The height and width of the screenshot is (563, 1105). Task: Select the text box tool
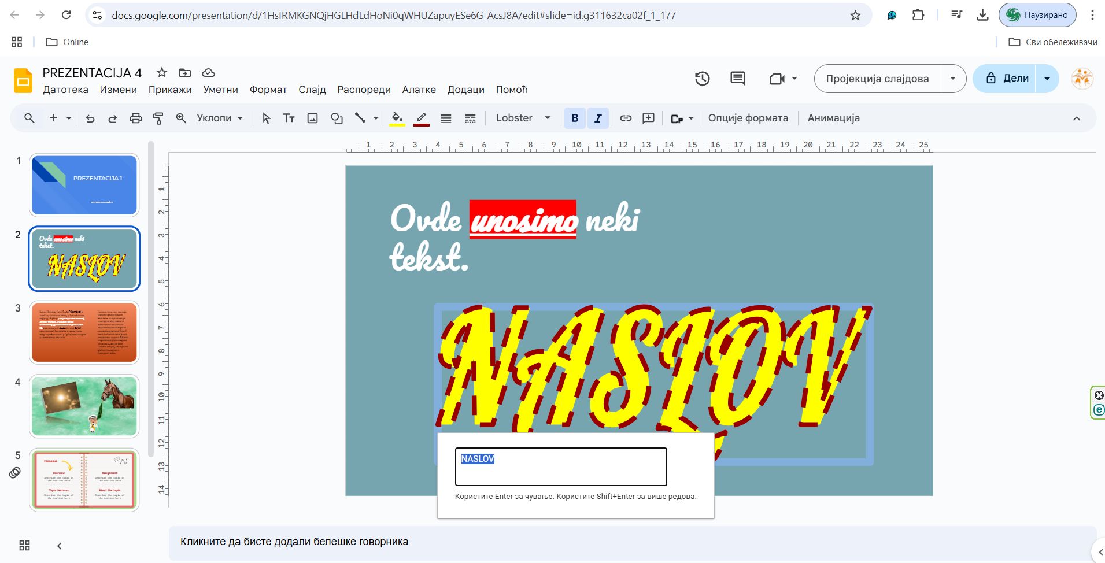click(x=289, y=118)
